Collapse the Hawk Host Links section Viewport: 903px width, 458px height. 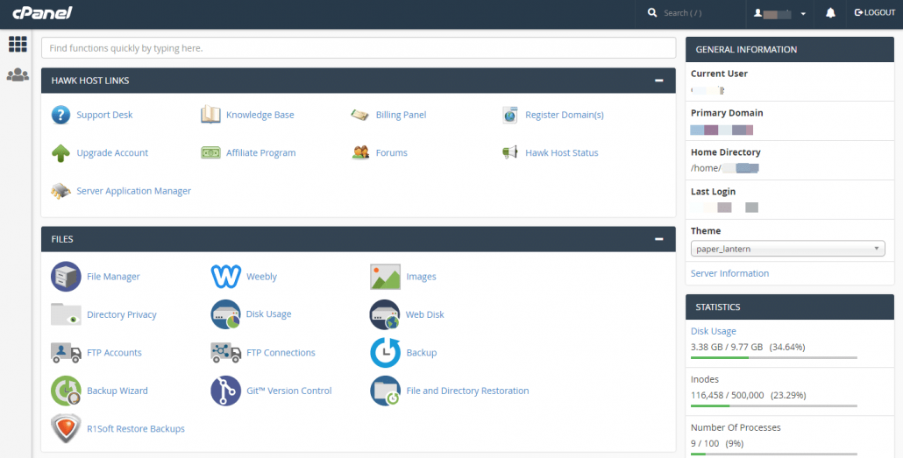click(658, 81)
